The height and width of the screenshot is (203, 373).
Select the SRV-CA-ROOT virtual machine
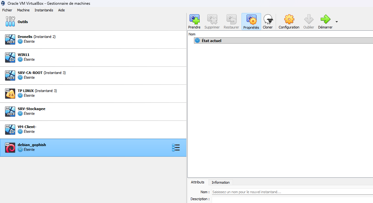coord(42,75)
